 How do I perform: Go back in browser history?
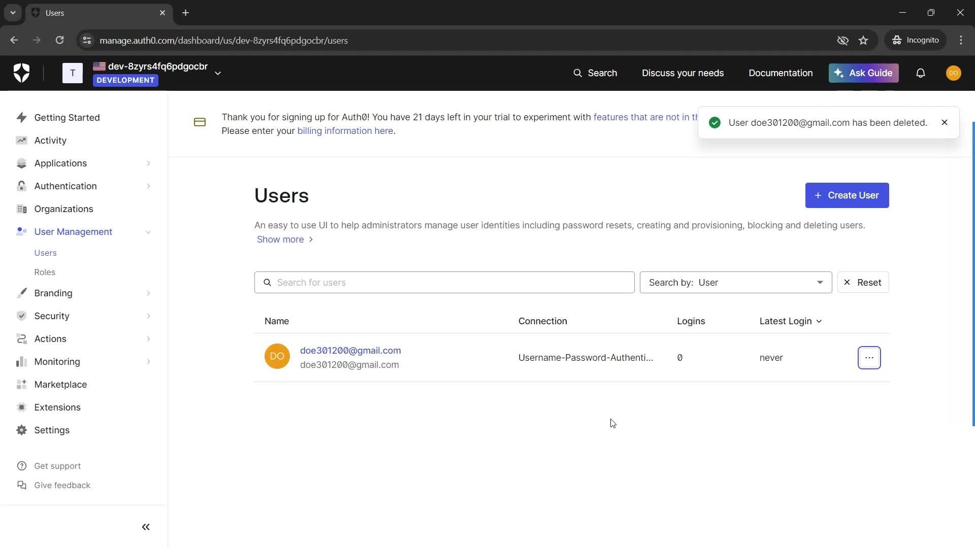14,40
